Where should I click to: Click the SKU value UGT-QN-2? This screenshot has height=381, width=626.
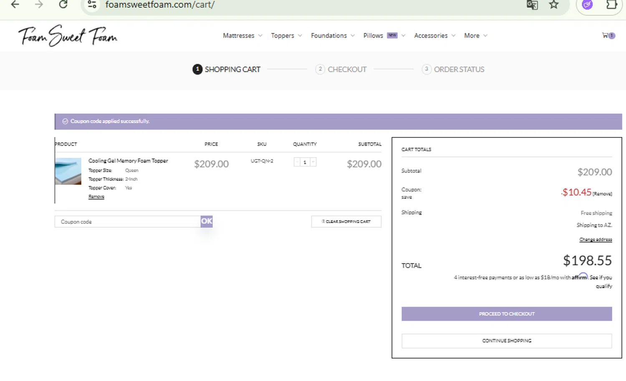pos(262,161)
